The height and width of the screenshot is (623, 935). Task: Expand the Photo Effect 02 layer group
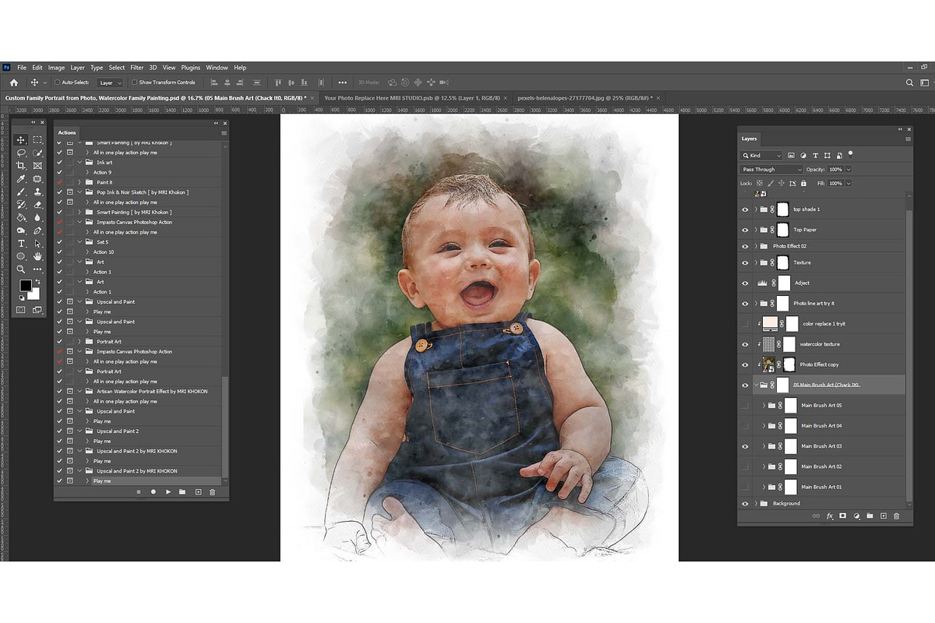756,246
